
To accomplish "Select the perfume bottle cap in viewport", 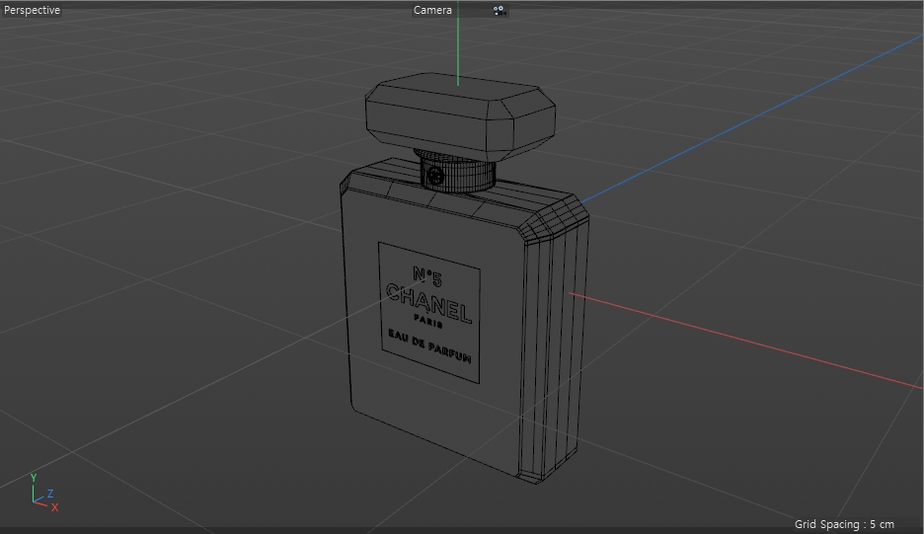I will tap(460, 116).
